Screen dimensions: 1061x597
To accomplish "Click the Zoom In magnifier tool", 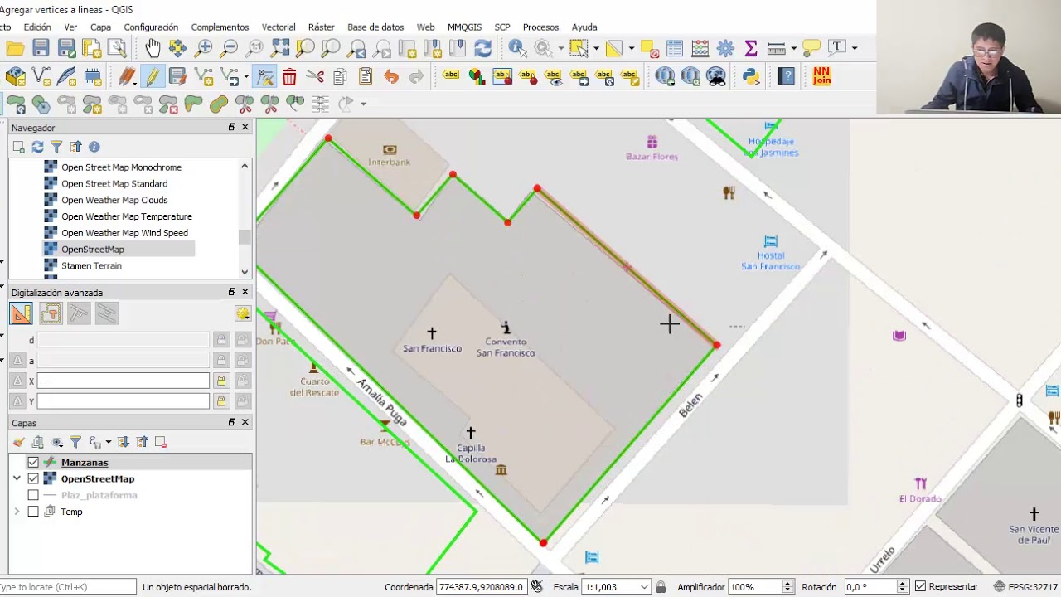I will [204, 48].
